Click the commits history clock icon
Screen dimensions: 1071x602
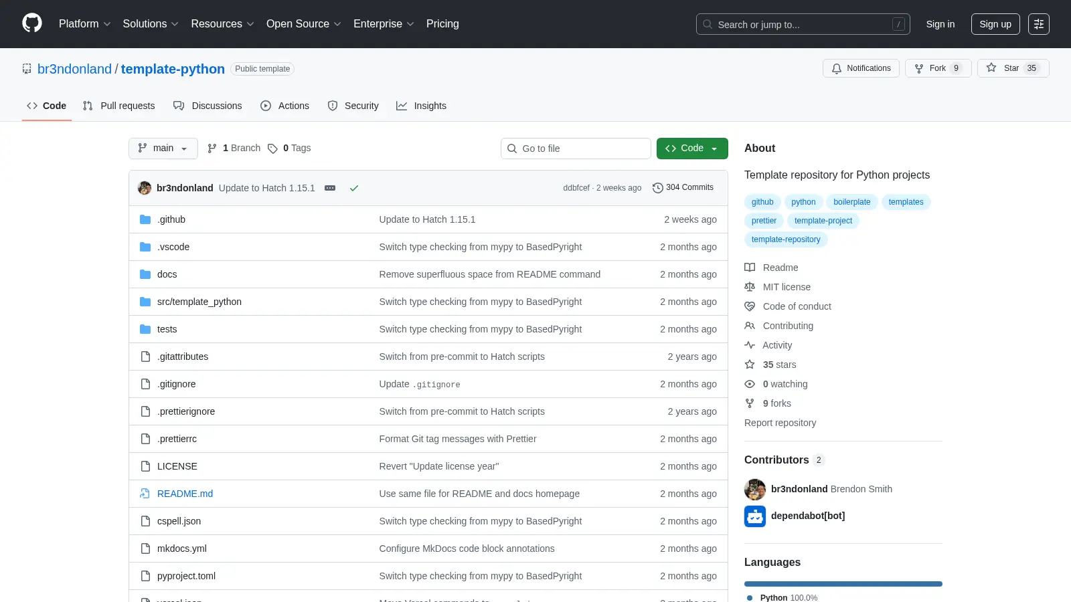[x=658, y=188]
